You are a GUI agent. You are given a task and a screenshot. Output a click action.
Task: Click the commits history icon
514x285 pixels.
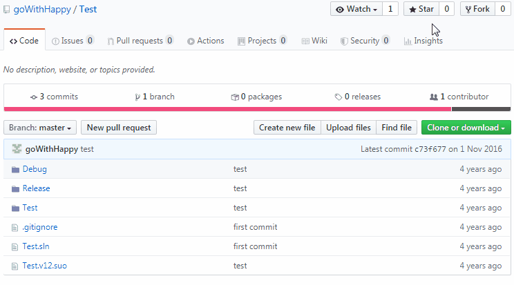pyautogui.click(x=33, y=97)
